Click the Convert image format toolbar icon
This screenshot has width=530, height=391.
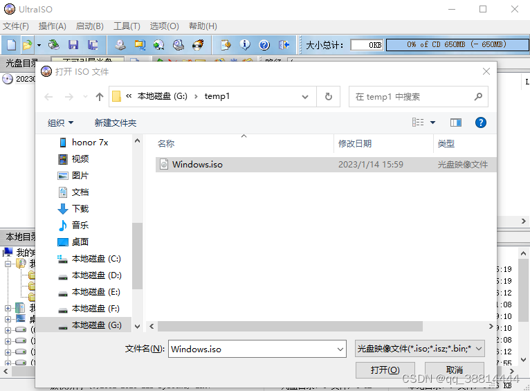(x=139, y=45)
